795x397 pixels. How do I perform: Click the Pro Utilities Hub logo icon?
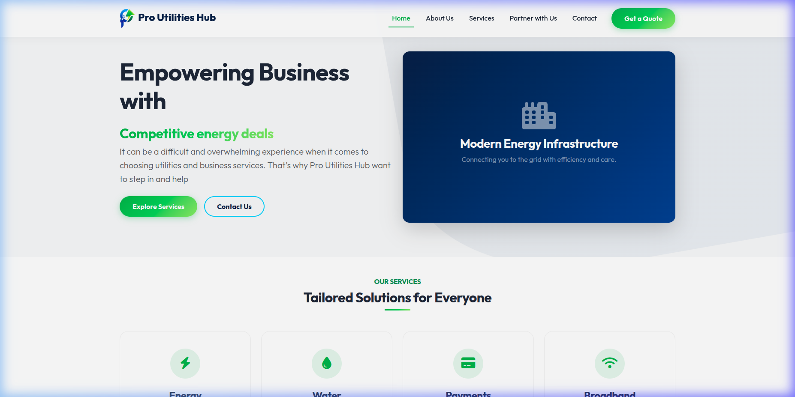[x=127, y=18]
